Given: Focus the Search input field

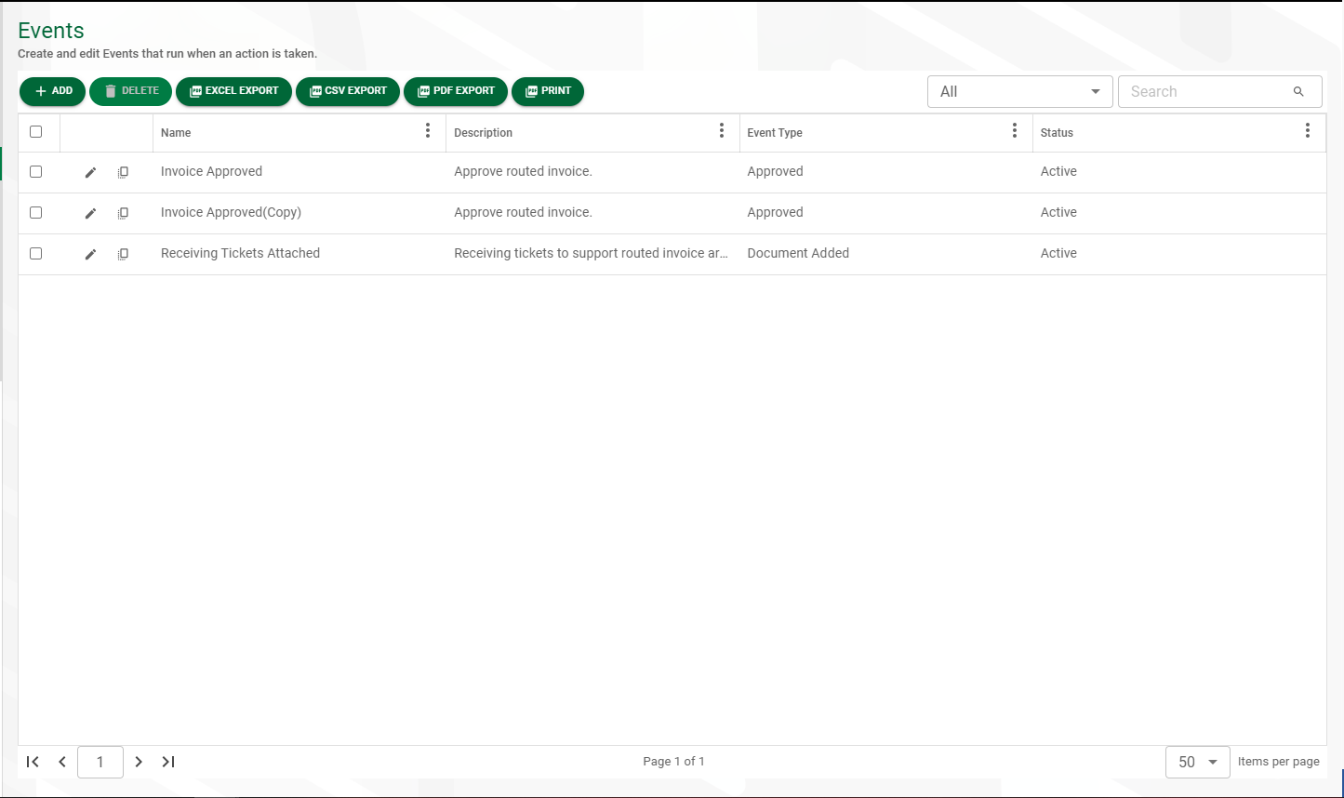Looking at the screenshot, I should (x=1205, y=91).
